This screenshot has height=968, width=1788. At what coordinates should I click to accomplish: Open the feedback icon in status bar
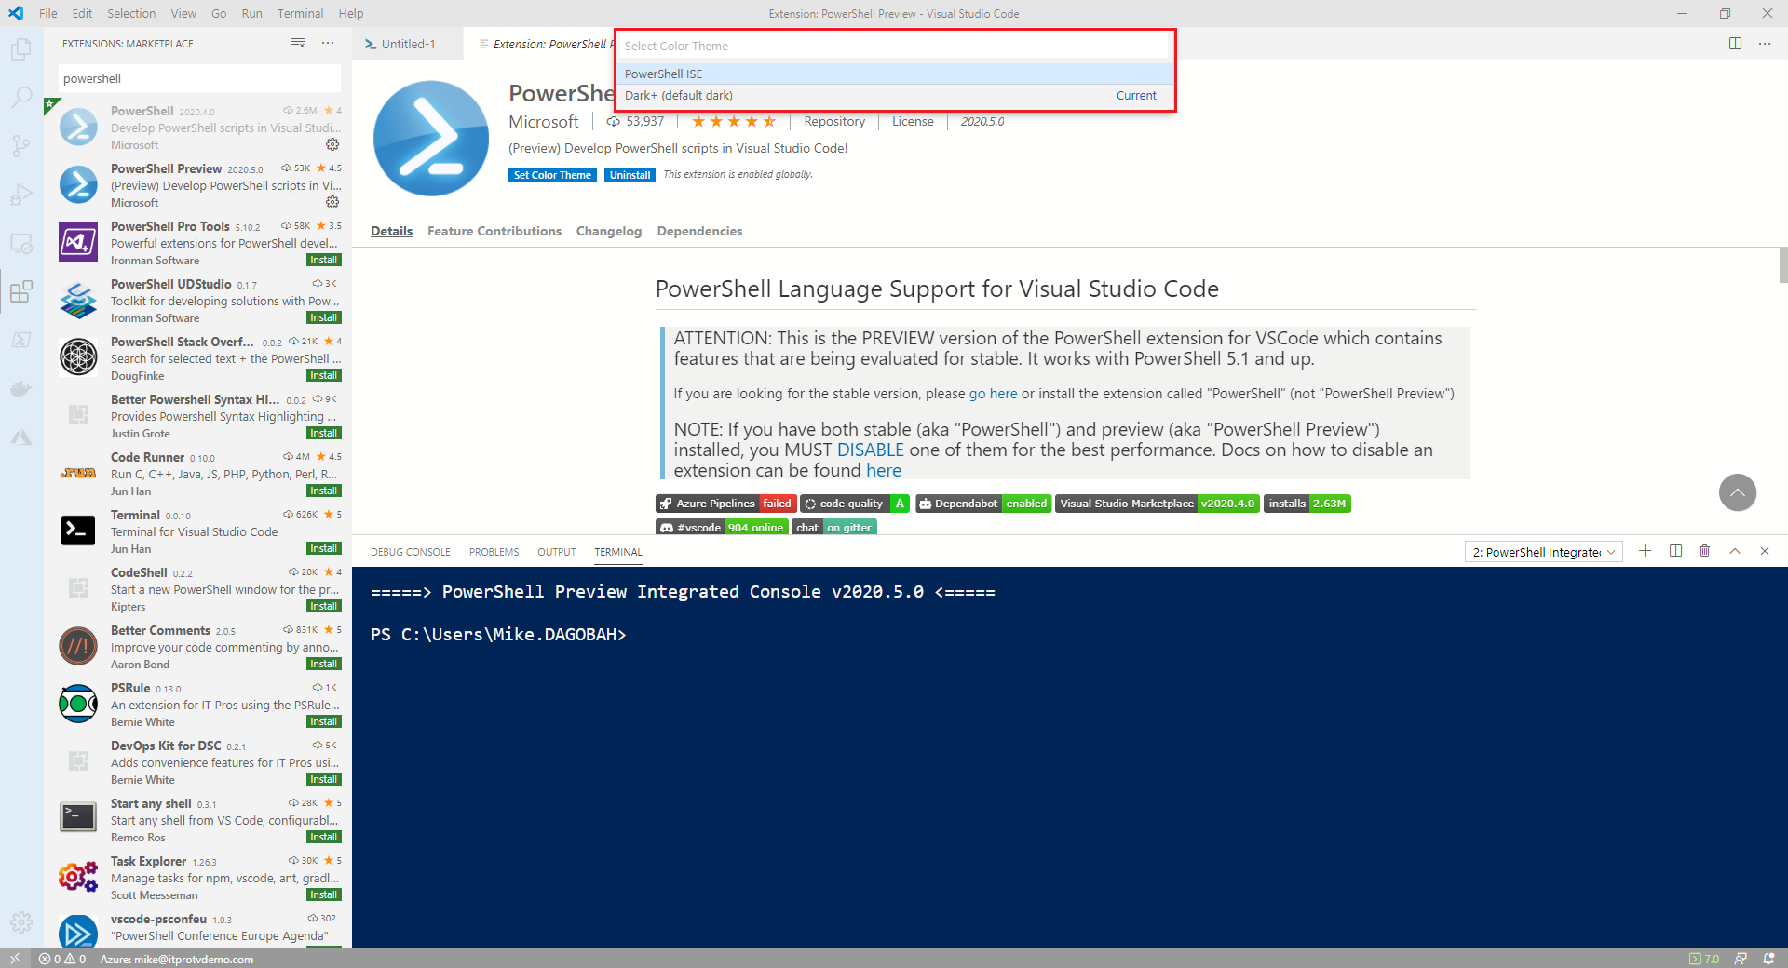[x=1741, y=959]
